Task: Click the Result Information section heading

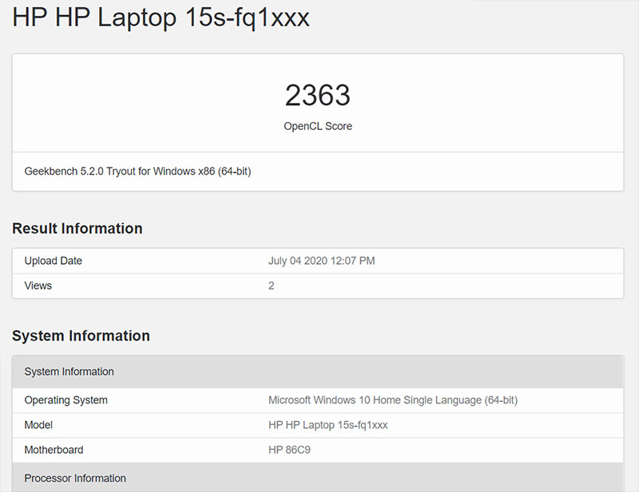Action: point(77,228)
